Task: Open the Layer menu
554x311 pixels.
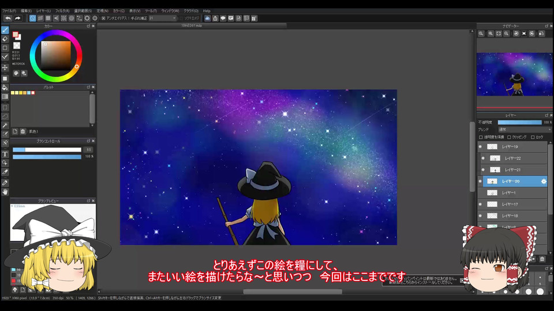Action: tap(43, 11)
